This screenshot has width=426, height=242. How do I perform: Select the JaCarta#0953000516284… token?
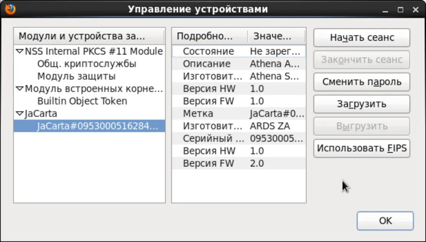click(89, 126)
